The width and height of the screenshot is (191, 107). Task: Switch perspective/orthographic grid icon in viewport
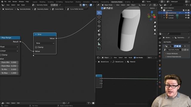pos(155,34)
